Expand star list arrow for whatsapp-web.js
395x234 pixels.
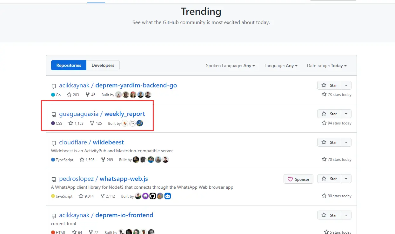click(x=346, y=179)
